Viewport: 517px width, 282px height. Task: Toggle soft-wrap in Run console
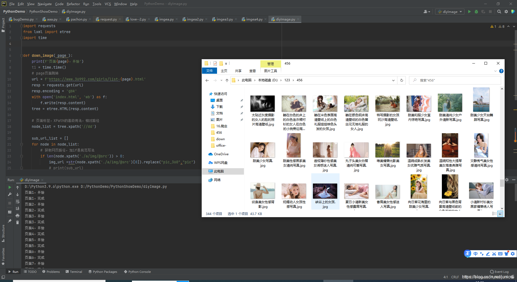[18, 202]
